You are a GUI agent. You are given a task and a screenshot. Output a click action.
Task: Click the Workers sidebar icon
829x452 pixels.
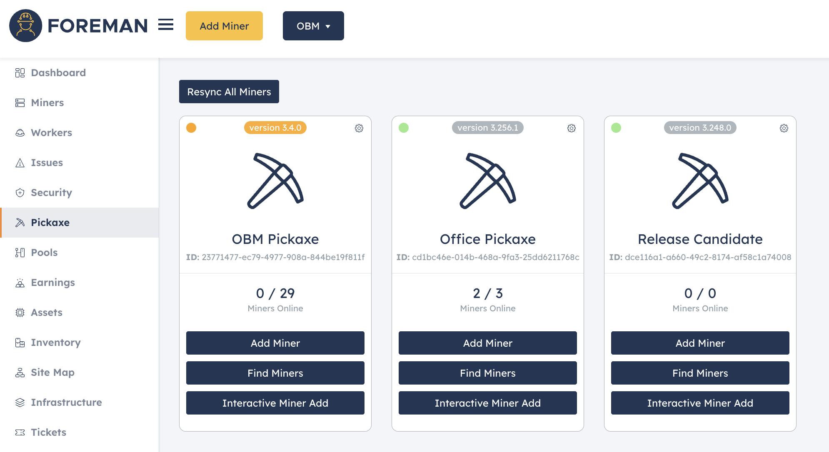(20, 133)
